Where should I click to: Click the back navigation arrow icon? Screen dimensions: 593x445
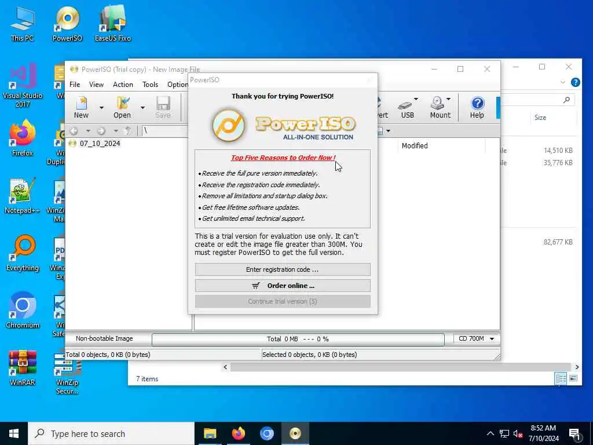[74, 131]
